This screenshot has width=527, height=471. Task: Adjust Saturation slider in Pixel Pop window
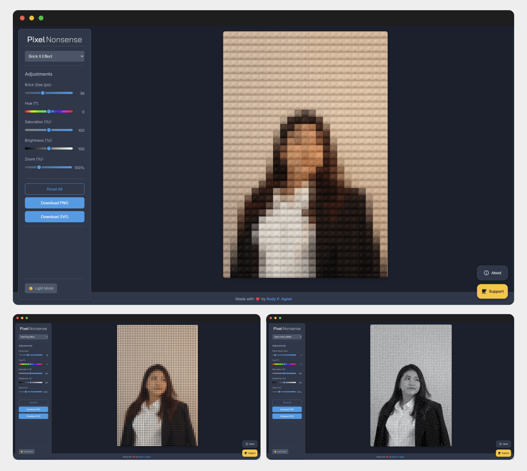coord(30,373)
